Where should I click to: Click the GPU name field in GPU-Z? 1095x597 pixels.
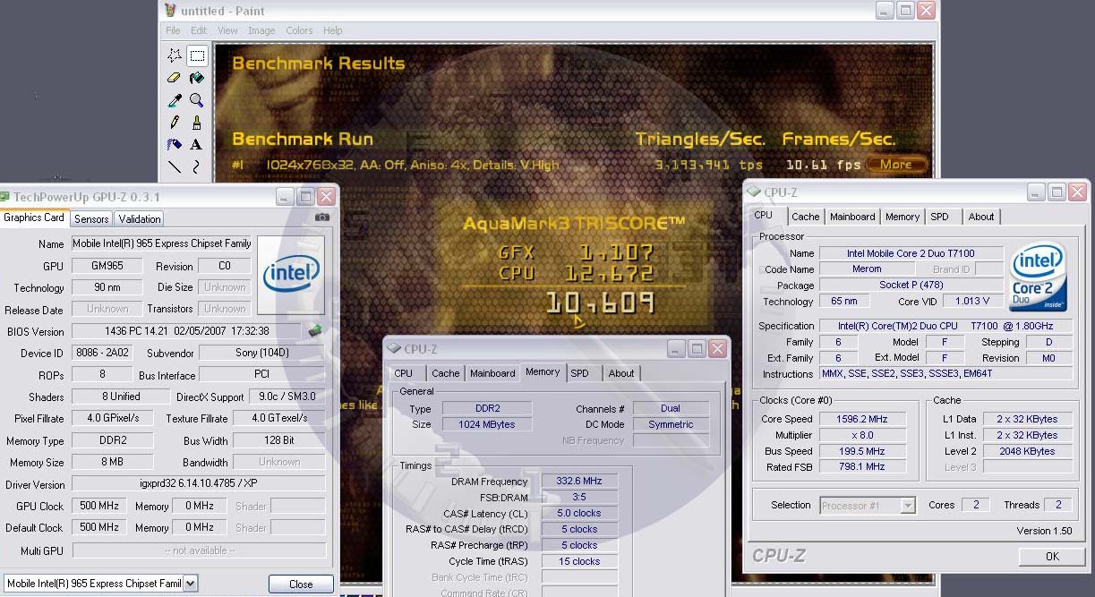pos(162,243)
